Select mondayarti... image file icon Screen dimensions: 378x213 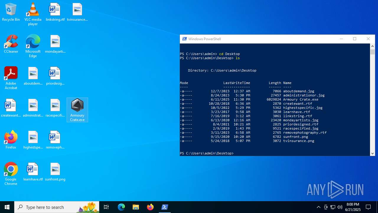(55, 44)
